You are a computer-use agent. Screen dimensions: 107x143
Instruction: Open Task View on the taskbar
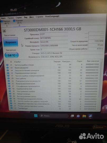tap(72, 116)
